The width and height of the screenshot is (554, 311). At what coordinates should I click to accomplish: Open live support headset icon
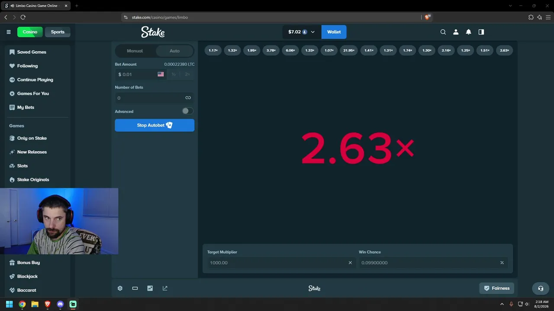point(541,288)
